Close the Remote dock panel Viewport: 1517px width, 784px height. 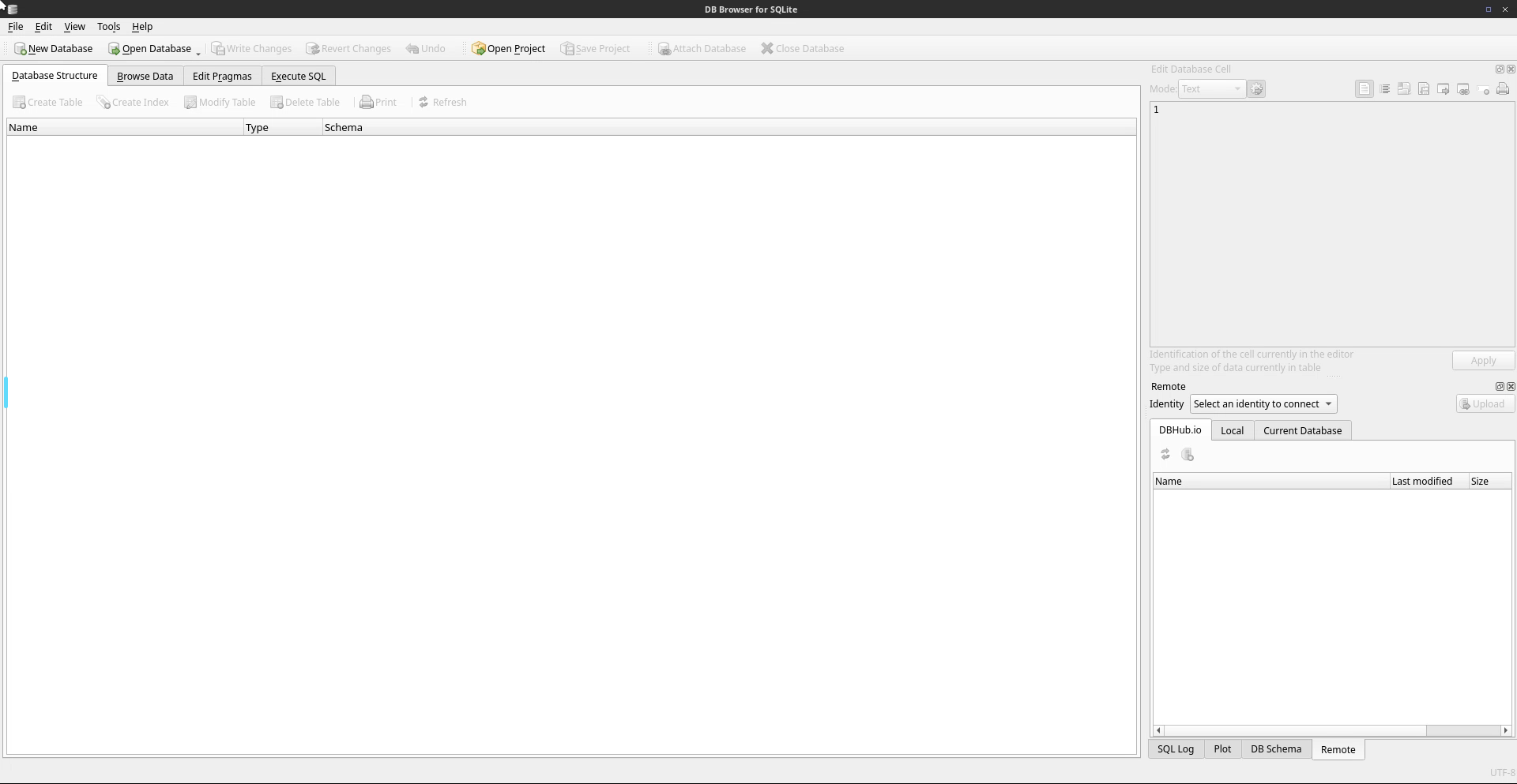1511,387
